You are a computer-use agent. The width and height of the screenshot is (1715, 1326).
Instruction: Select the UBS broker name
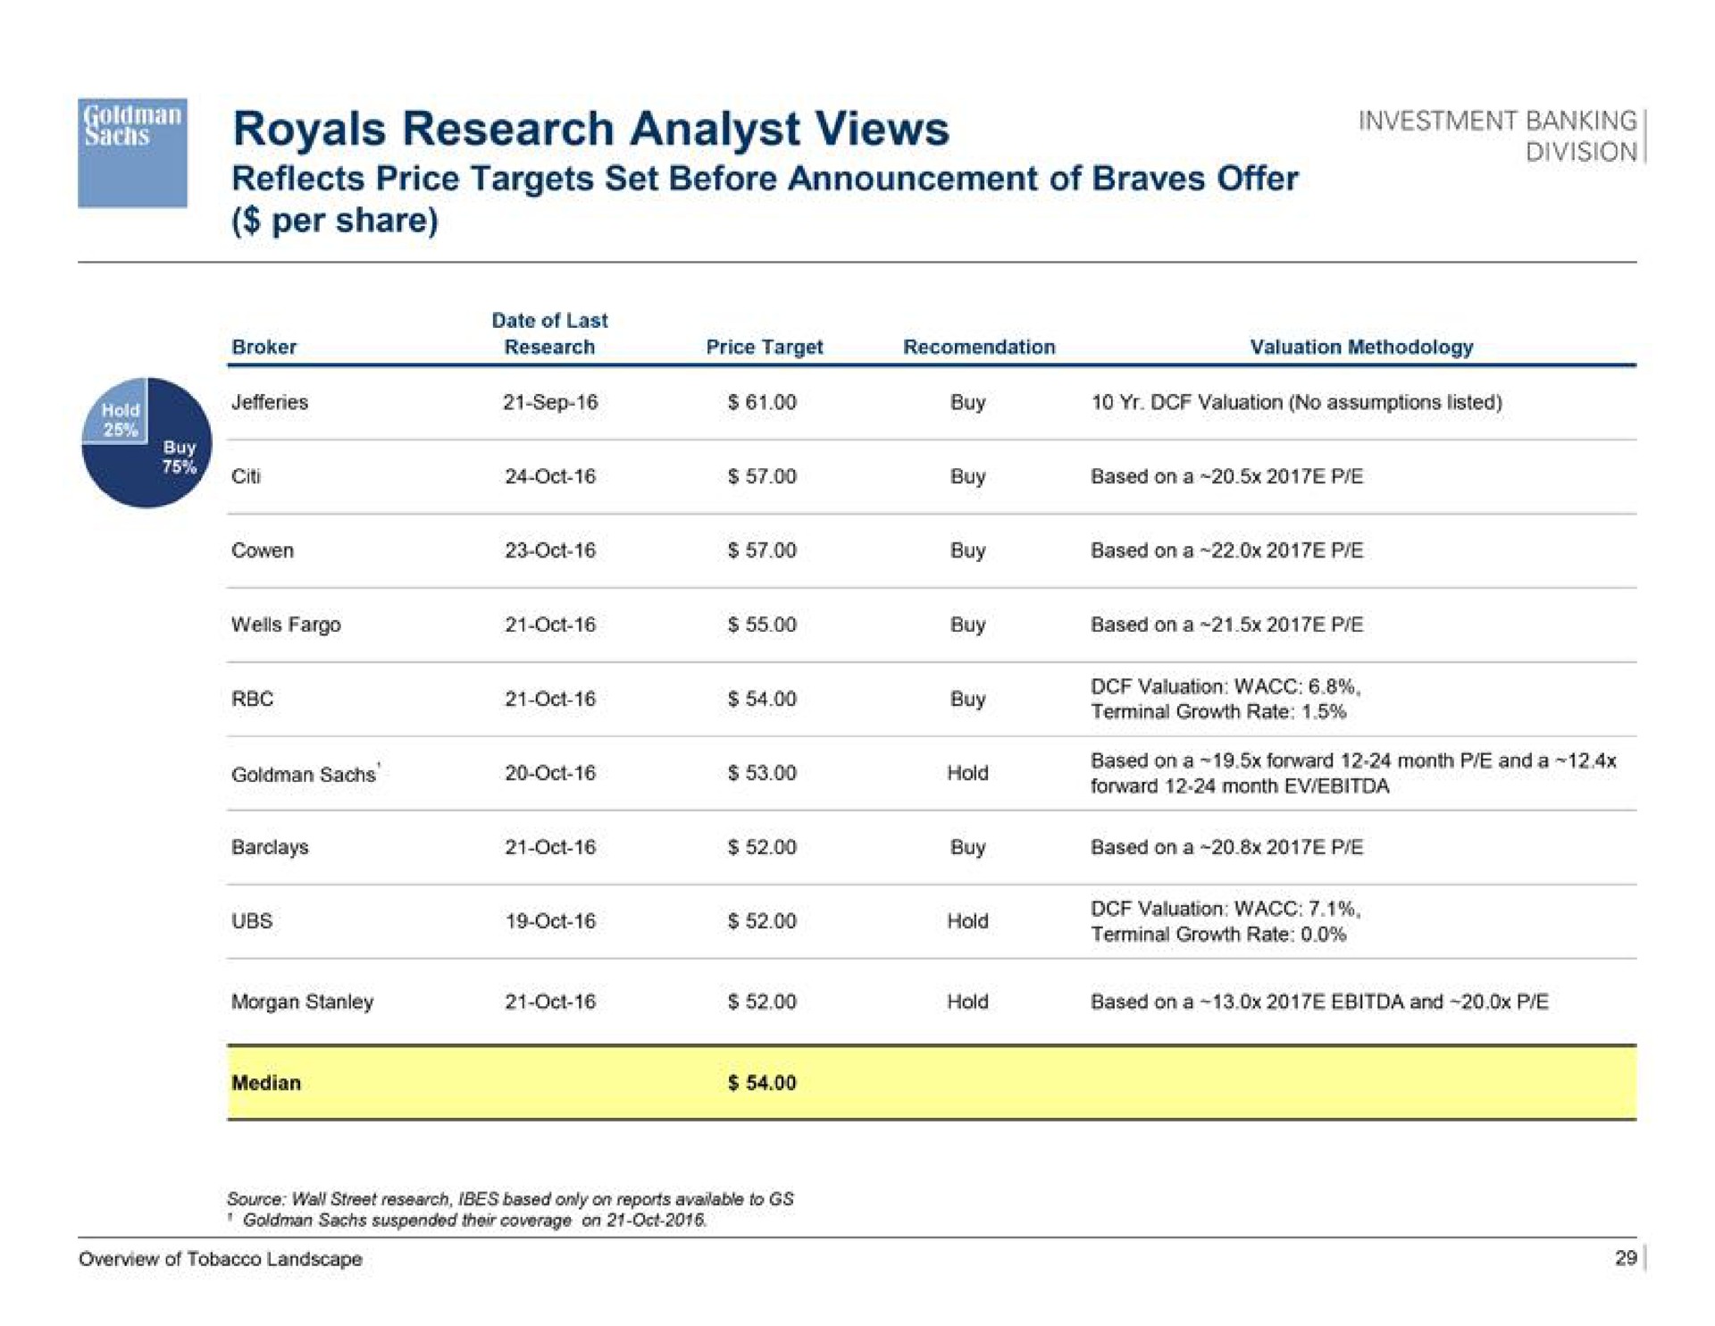(251, 921)
